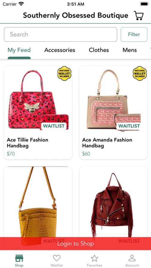Viewport: 151px width, 268px height.
Task: Tap Matching Wallet badge on Tillie handbag
Action: (x=64, y=73)
